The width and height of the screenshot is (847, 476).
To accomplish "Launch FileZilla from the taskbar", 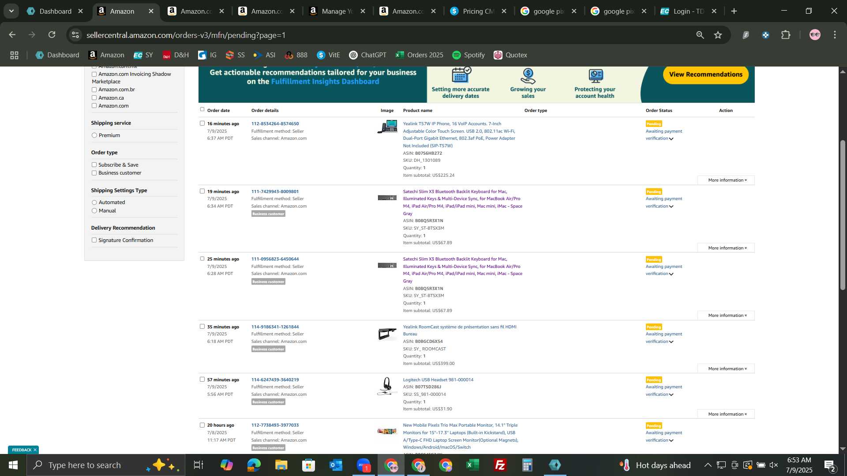I will [500, 465].
